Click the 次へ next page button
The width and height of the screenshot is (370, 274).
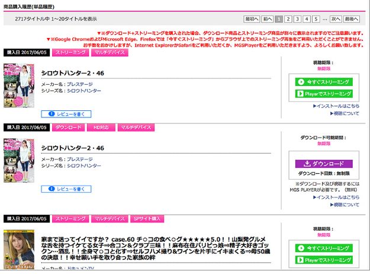click(336, 19)
